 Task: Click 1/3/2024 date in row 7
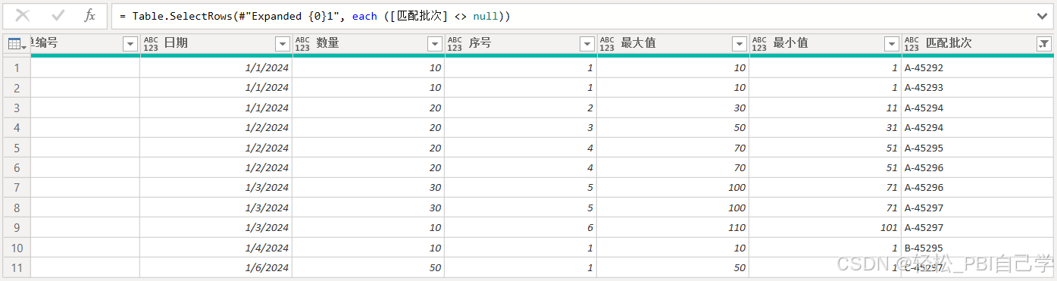[x=216, y=187]
